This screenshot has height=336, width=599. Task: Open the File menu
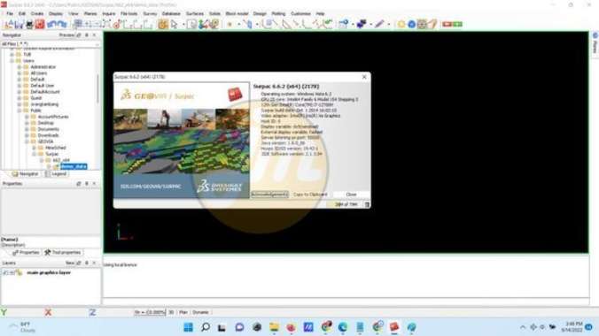pyautogui.click(x=10, y=14)
